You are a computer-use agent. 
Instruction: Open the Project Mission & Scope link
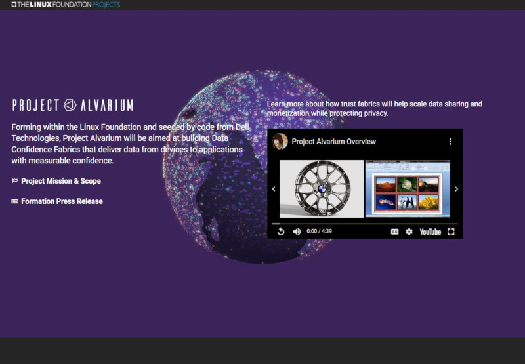(61, 181)
